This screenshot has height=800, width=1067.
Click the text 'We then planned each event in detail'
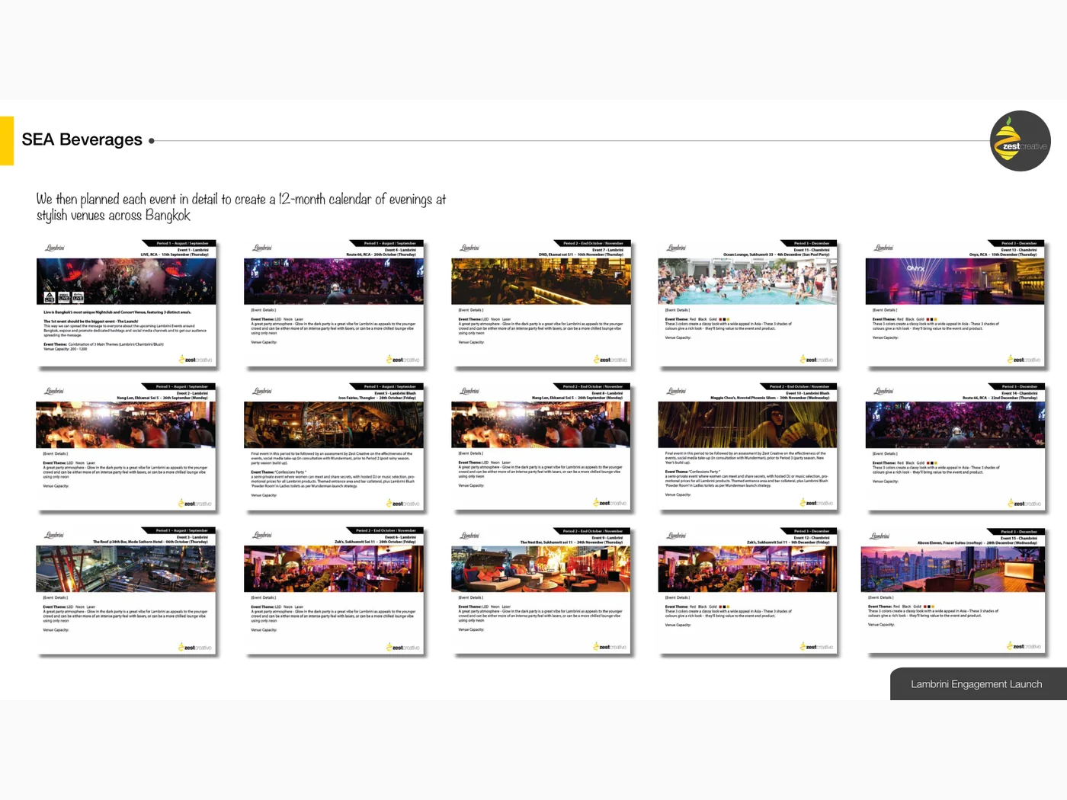tap(127, 199)
